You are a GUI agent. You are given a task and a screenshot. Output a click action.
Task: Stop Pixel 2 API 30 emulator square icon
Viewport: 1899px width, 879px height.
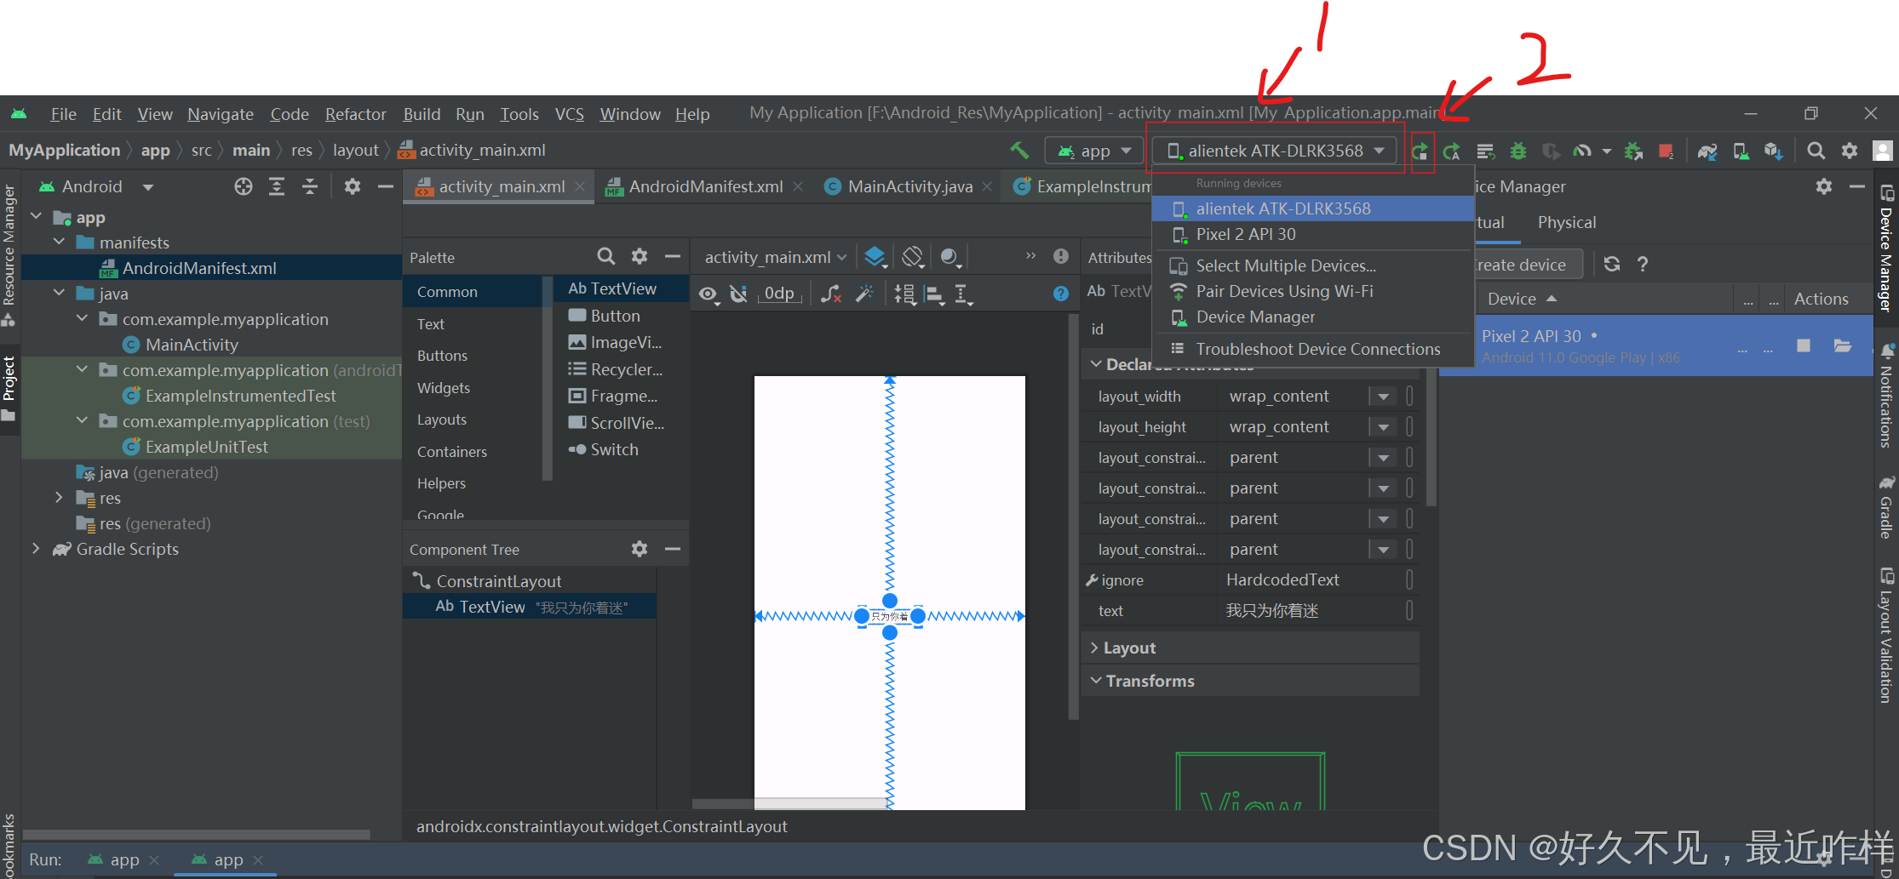click(x=1804, y=345)
